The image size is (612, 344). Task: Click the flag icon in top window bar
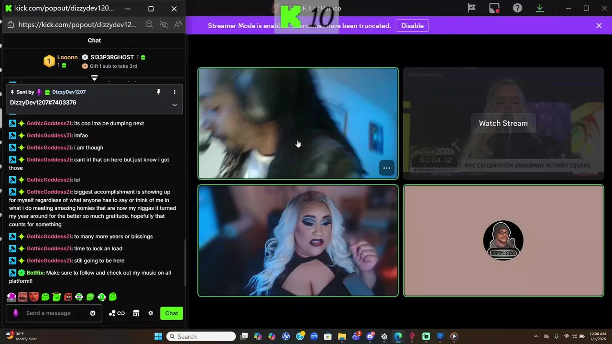[471, 8]
